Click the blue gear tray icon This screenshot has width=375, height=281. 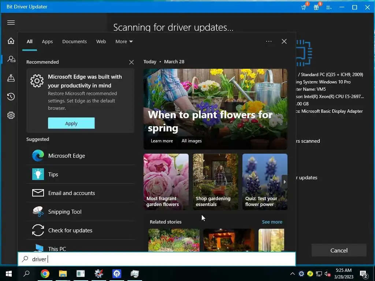point(301,274)
